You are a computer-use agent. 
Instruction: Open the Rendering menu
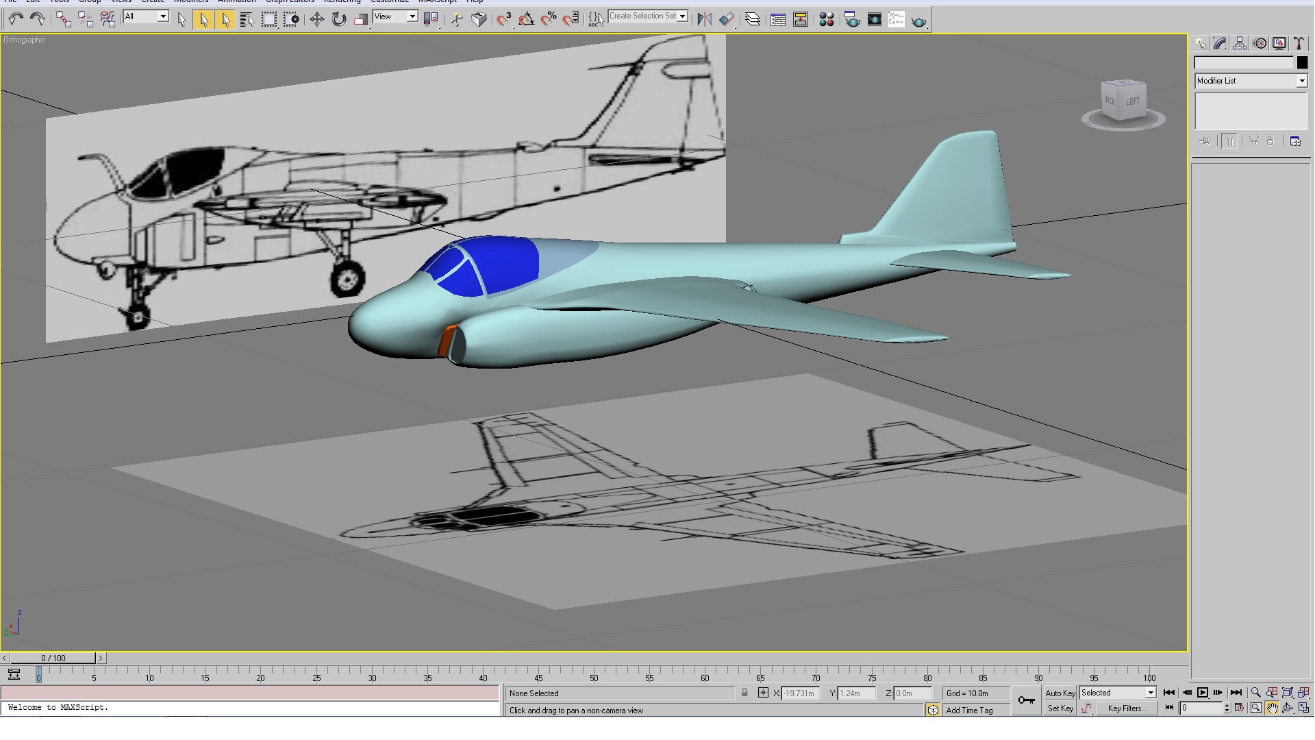point(342,1)
